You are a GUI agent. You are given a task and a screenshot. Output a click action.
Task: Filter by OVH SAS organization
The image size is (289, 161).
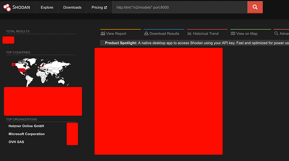(16, 142)
